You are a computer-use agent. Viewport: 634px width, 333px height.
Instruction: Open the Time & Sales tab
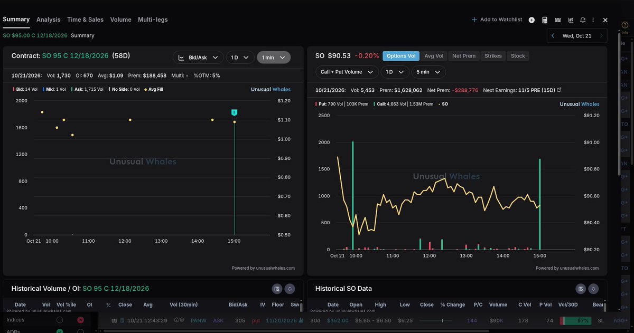[85, 20]
